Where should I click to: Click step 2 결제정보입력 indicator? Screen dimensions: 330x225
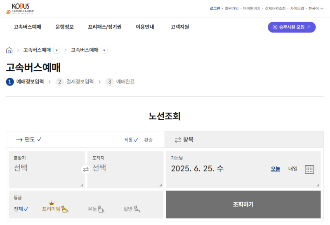pos(75,81)
